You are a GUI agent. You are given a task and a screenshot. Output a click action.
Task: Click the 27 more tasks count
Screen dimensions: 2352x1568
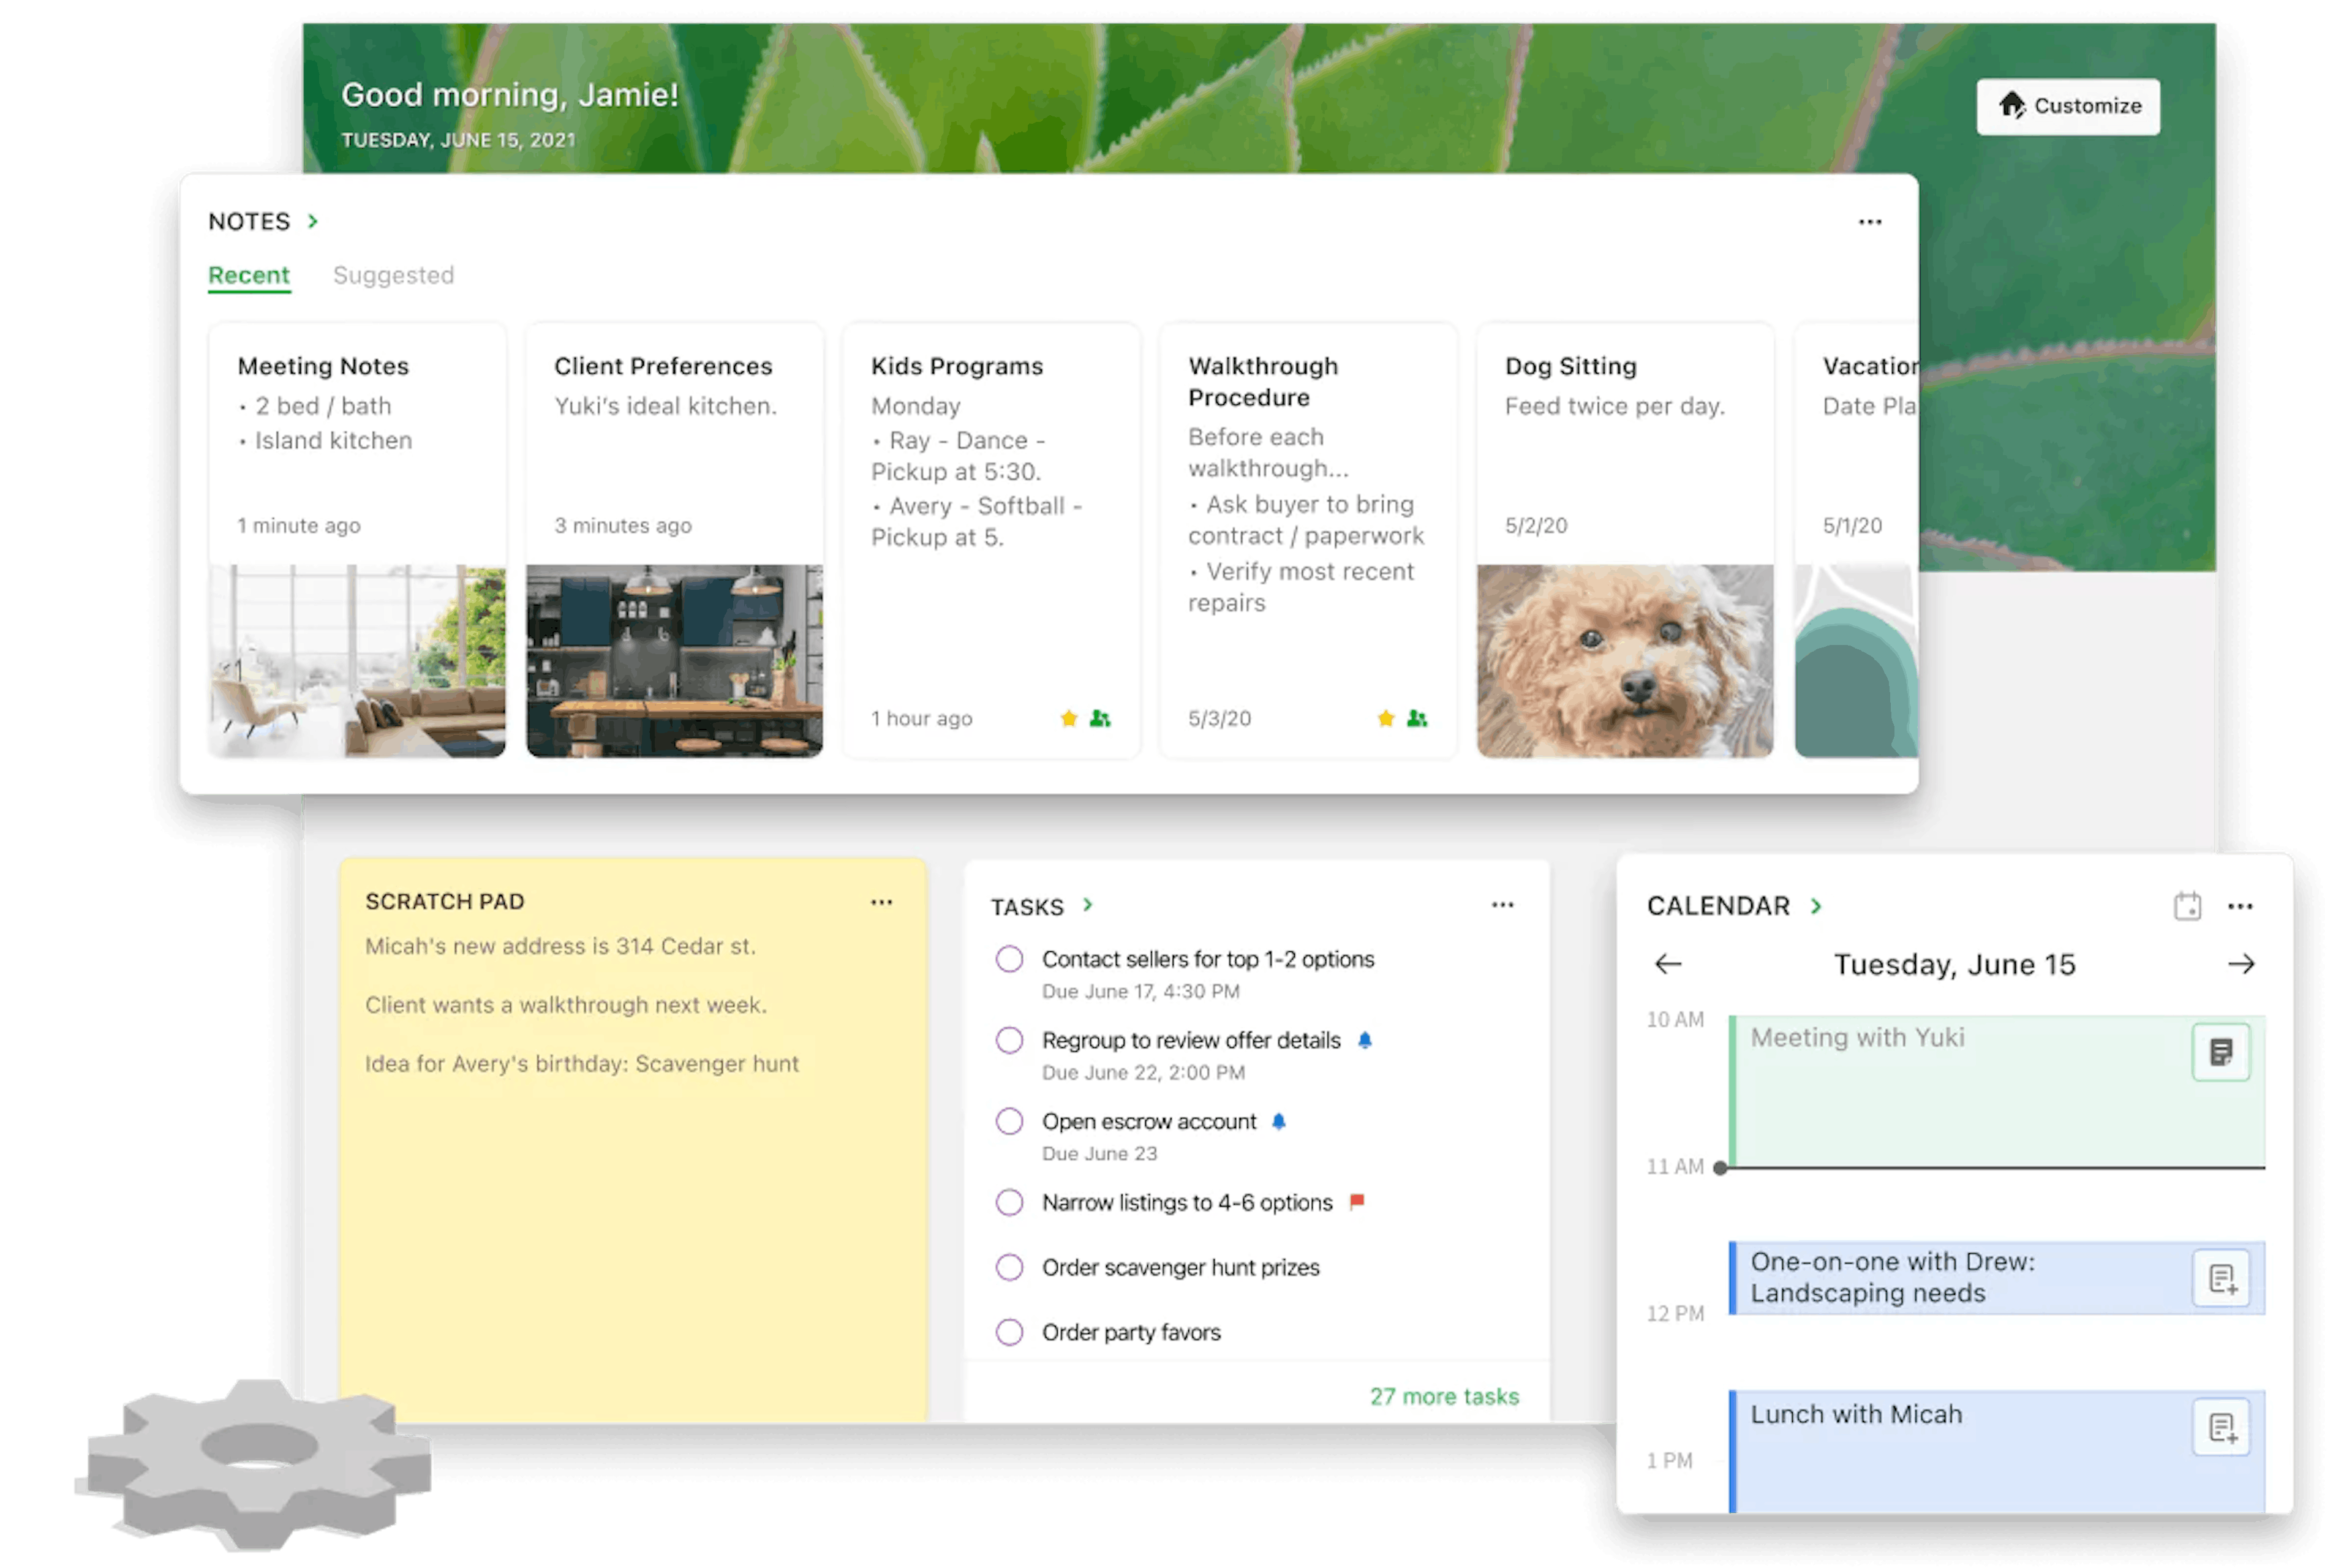coord(1444,1396)
